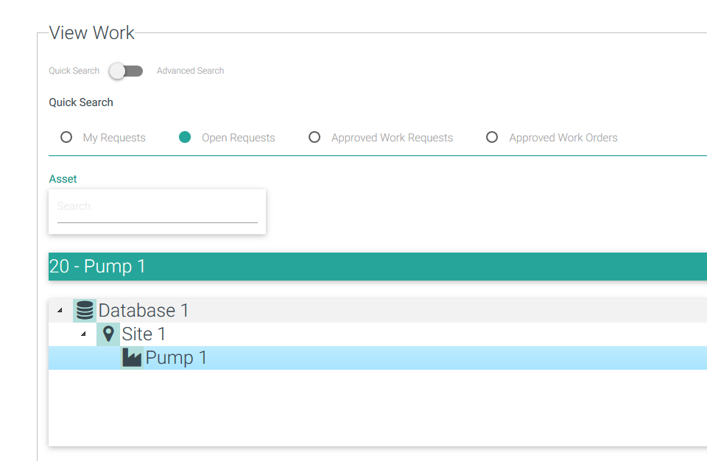Click the Site 1 location pin icon
Screen dimensions: 707x461
click(x=108, y=334)
